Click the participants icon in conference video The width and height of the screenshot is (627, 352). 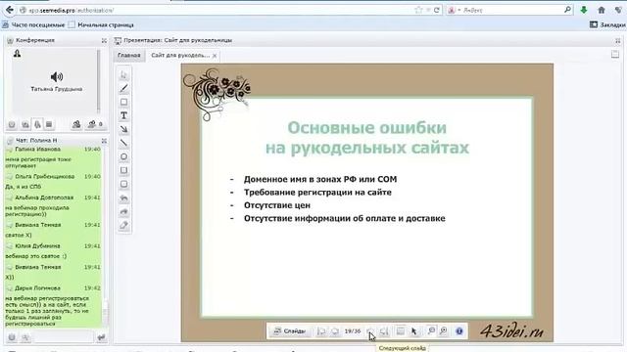(18, 54)
